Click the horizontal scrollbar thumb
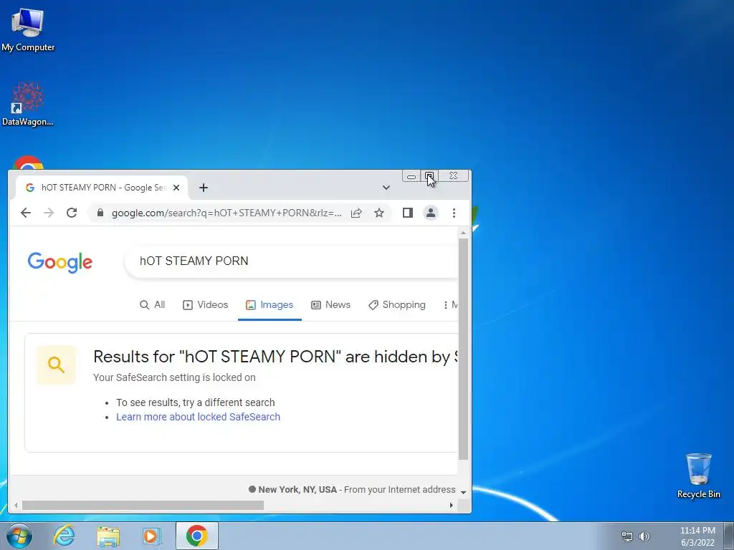The height and width of the screenshot is (550, 734). point(143,505)
